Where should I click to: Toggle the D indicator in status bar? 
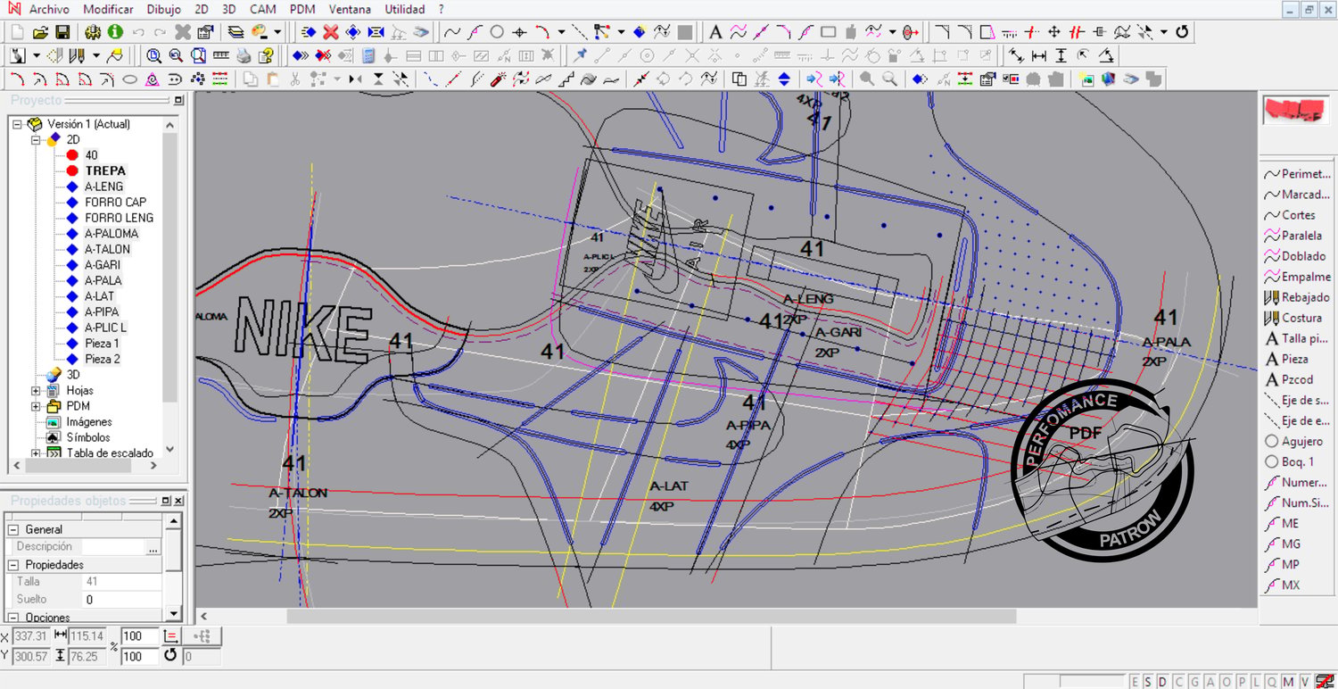(1162, 682)
